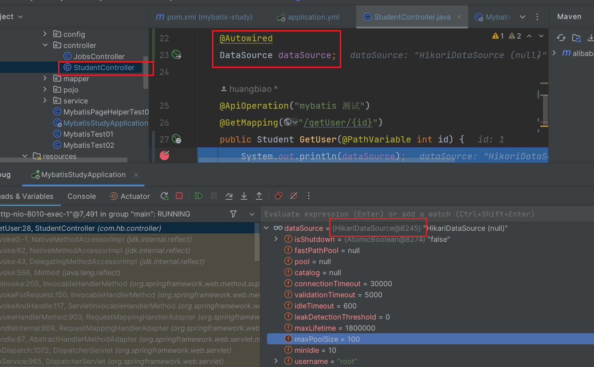Open the Actuator debug tab

(130, 196)
